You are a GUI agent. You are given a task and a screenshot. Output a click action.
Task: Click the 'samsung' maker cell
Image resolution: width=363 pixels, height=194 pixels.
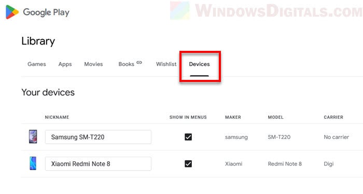tap(236, 137)
